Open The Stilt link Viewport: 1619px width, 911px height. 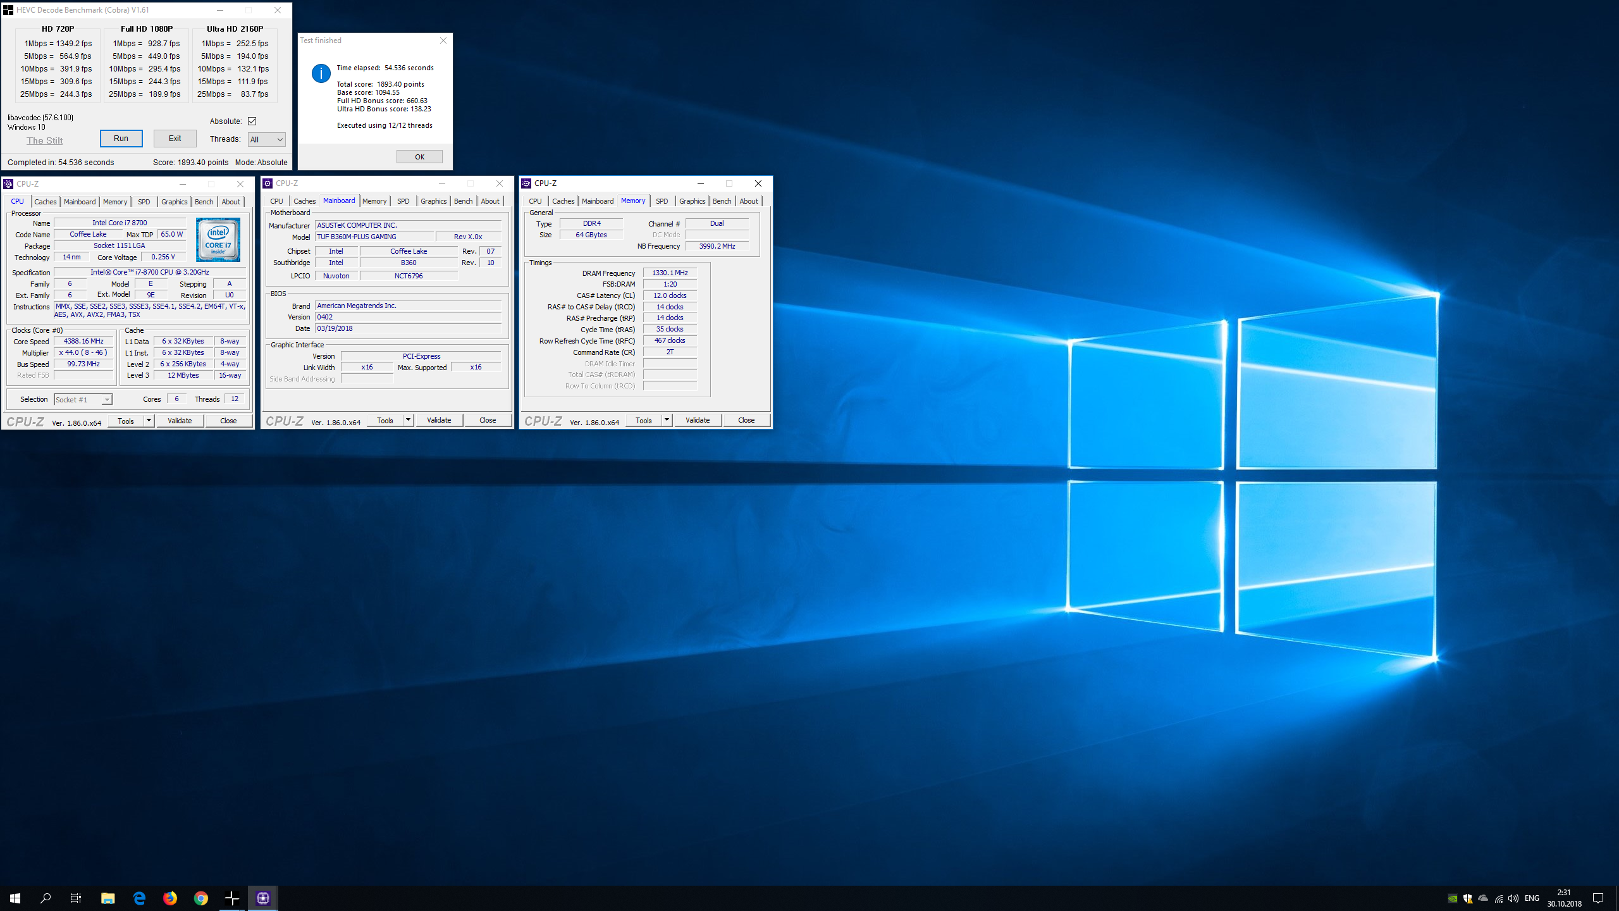44,140
